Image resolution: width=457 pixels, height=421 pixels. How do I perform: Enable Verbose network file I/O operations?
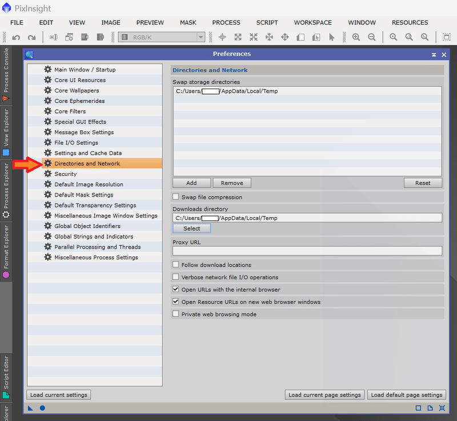coord(175,277)
